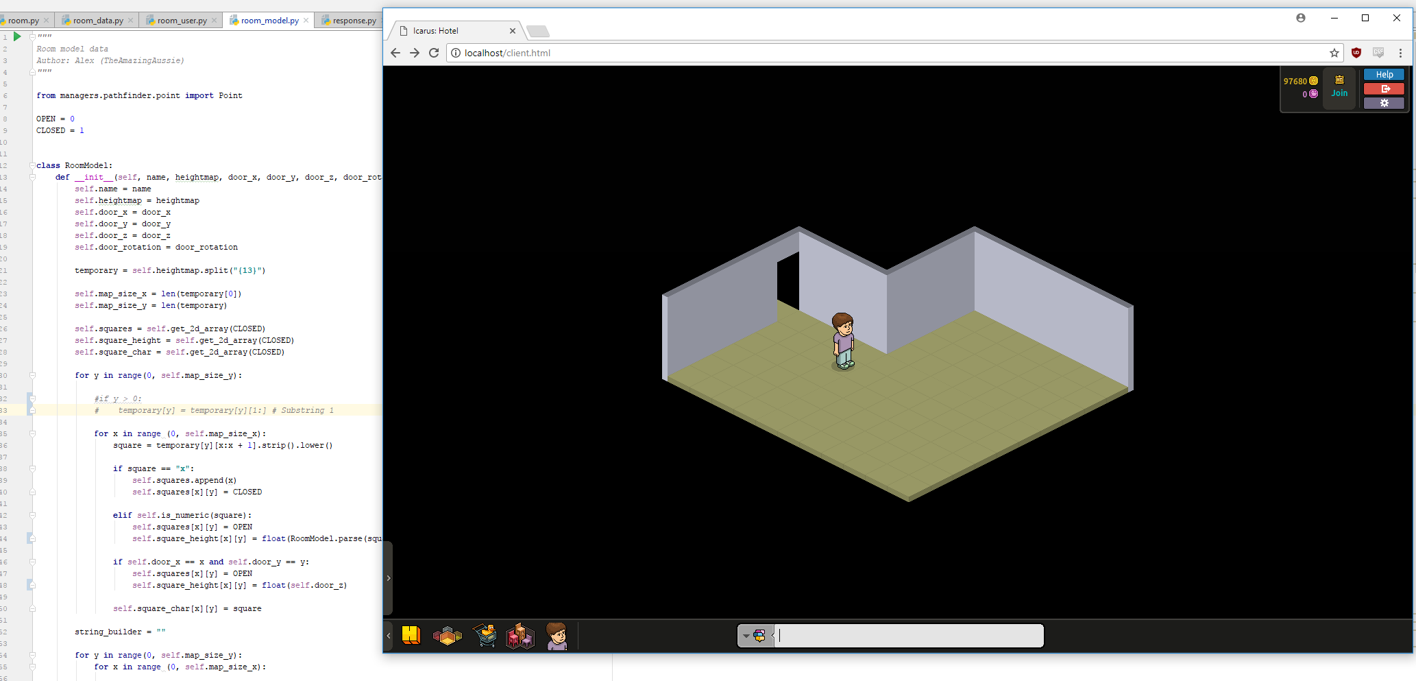The height and width of the screenshot is (681, 1416).
Task: Maximize the Chrome browser window
Action: (x=1365, y=18)
